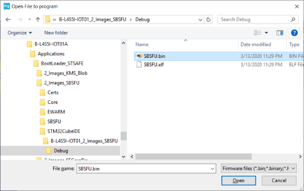Open the Firmware files type filter dropdown
Image resolution: width=304 pixels, height=191 pixels.
pyautogui.click(x=259, y=168)
